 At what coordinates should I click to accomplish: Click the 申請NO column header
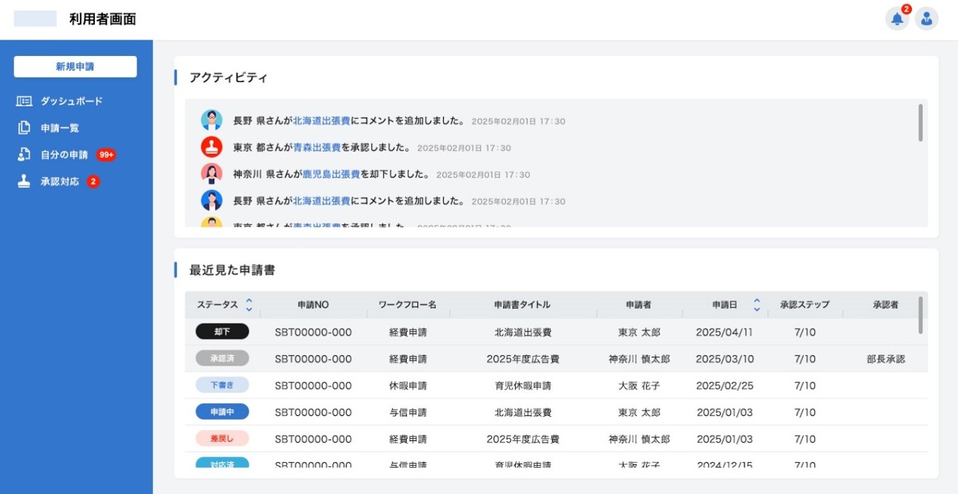click(313, 305)
